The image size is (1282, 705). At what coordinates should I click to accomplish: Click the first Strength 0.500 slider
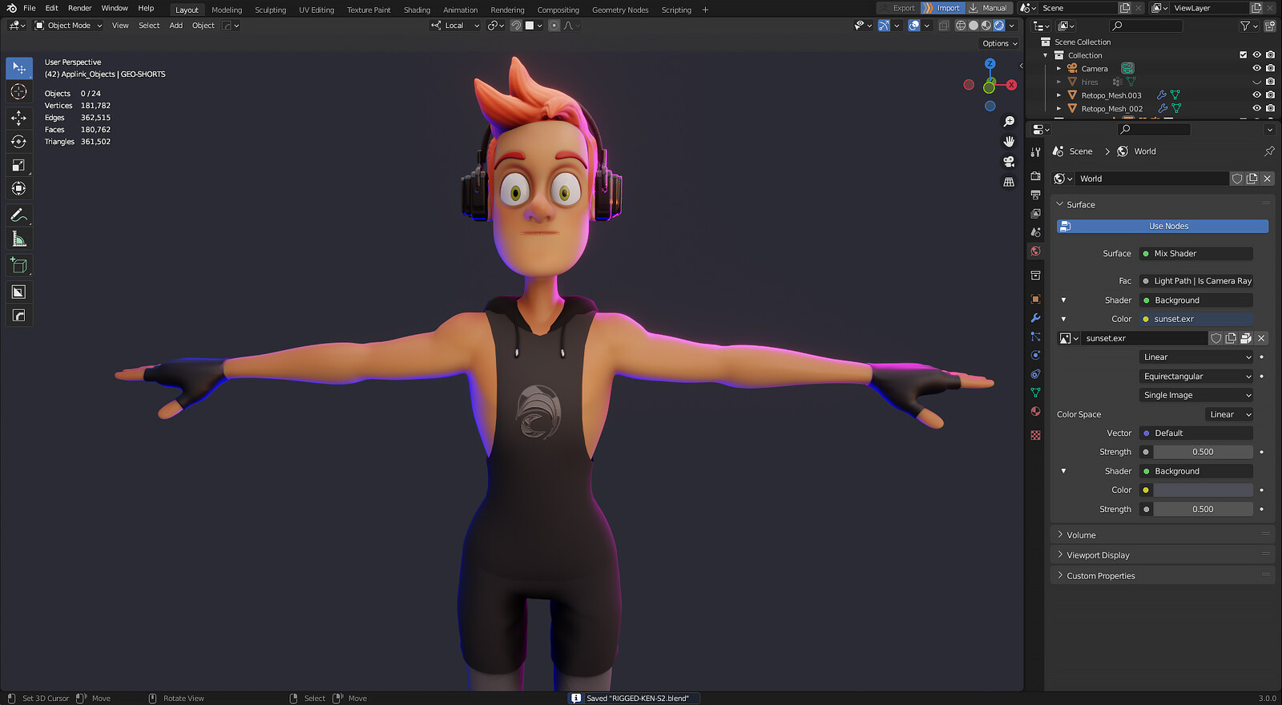coord(1203,453)
